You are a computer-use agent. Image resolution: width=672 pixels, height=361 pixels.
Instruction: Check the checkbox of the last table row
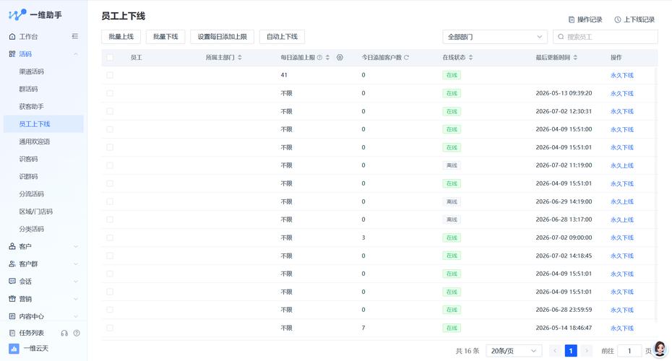coord(110,328)
